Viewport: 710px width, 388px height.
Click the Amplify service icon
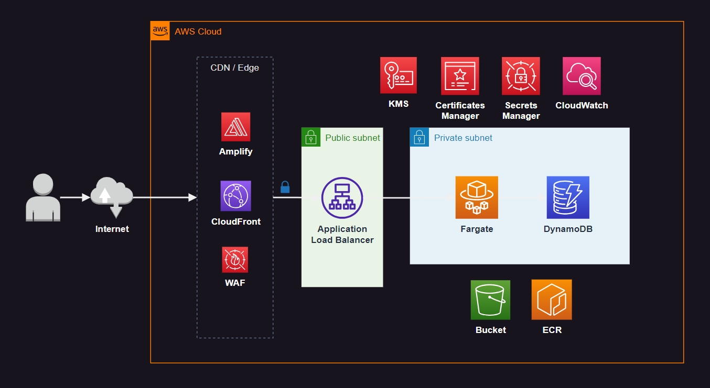[235, 127]
